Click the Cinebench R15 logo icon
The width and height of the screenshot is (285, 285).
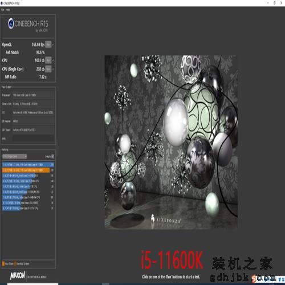(x=11, y=23)
